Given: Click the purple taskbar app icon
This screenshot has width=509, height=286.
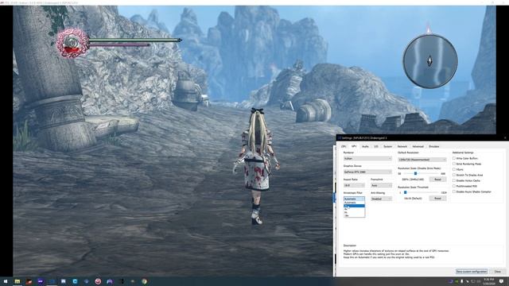Looking at the screenshot, I should pyautogui.click(x=41, y=281).
